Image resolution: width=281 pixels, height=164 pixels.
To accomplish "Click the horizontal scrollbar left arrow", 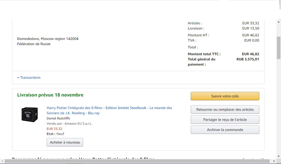I will click(2, 161).
